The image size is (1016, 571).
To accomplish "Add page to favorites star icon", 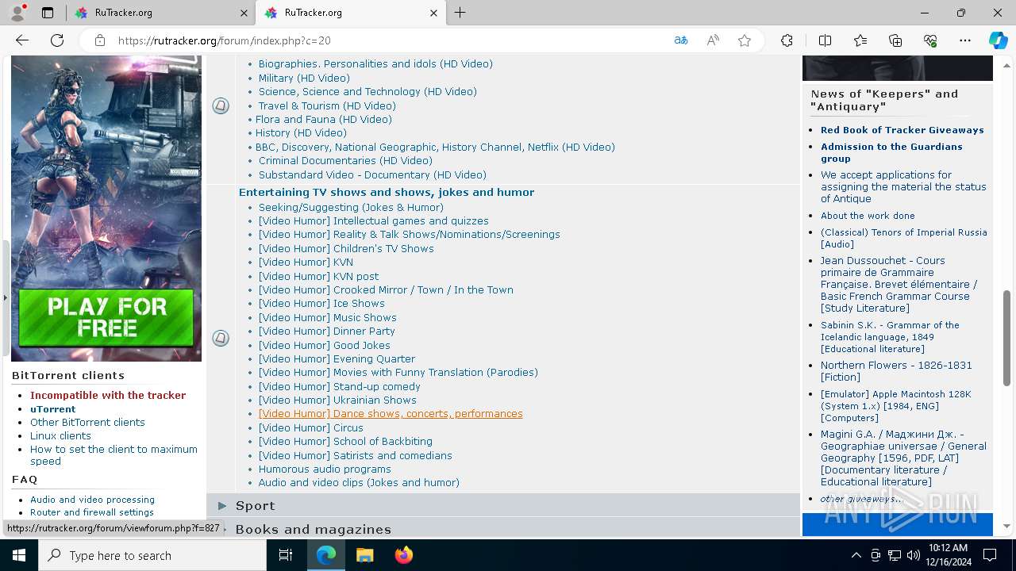I will tap(745, 40).
